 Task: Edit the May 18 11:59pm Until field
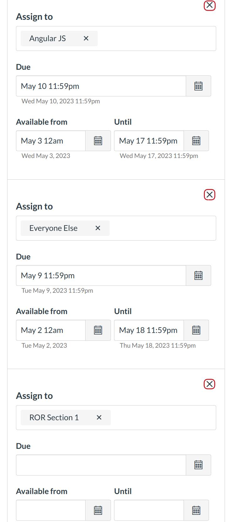(x=149, y=330)
